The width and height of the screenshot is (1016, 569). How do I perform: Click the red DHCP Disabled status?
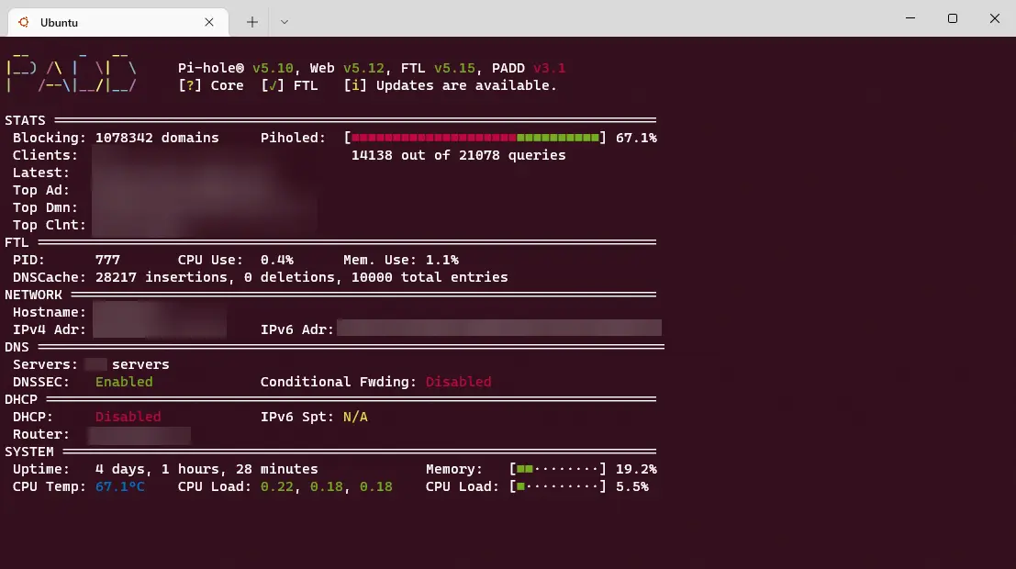click(128, 417)
